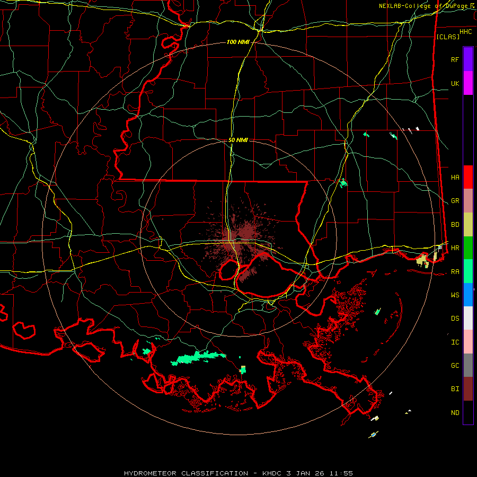Click the IC legend label

(455, 342)
